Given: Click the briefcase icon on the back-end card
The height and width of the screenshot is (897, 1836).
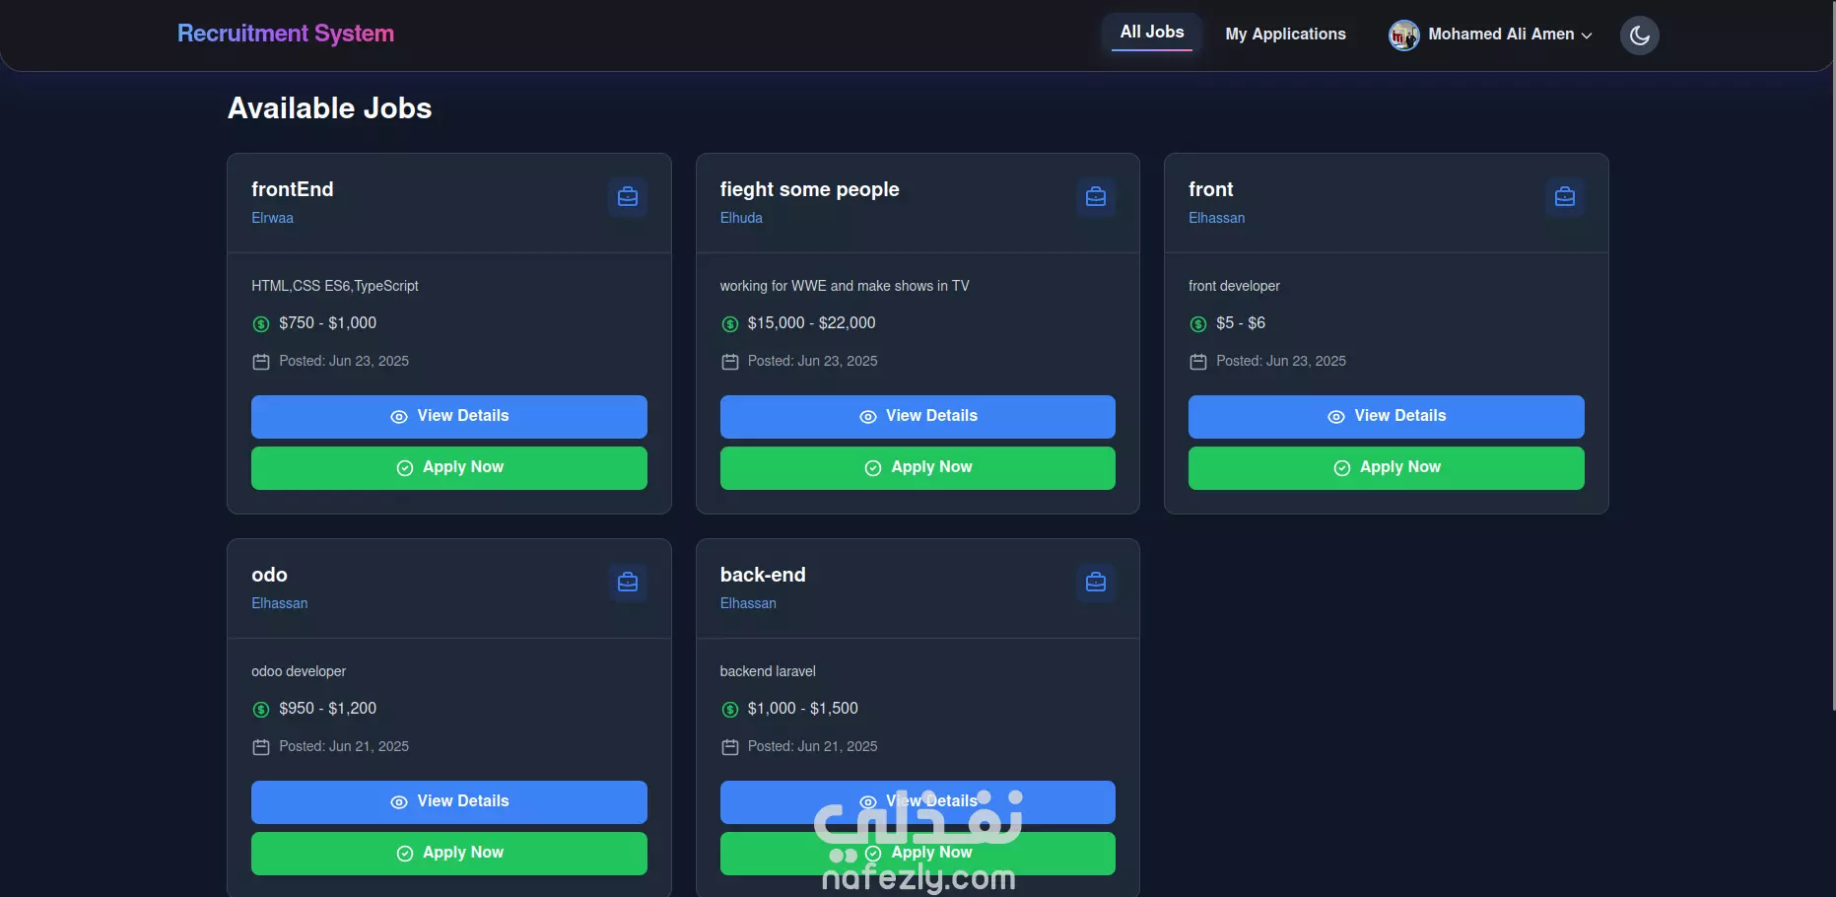Looking at the screenshot, I should (x=1096, y=583).
